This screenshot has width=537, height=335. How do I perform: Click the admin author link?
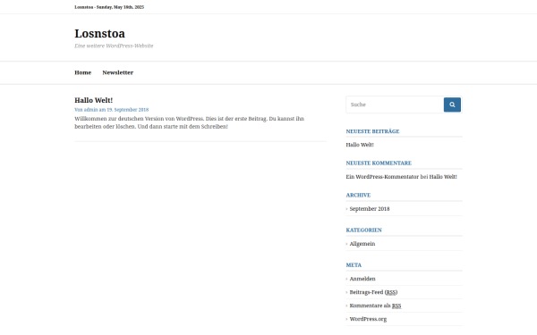90,110
